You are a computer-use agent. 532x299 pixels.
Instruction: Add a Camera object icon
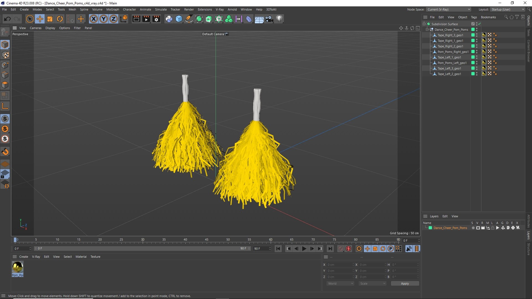click(x=269, y=19)
